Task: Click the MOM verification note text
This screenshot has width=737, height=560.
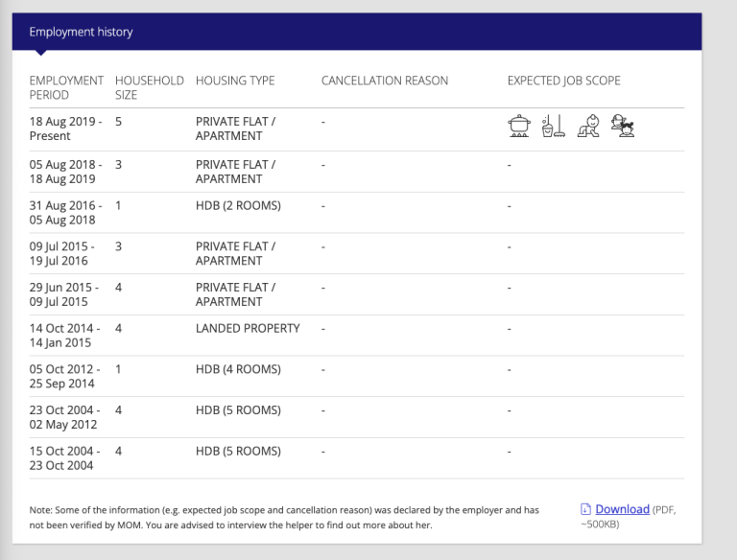Action: 284,517
